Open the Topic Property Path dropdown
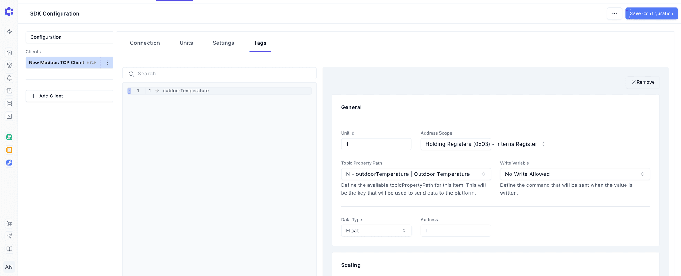This screenshot has height=276, width=681. click(x=416, y=174)
